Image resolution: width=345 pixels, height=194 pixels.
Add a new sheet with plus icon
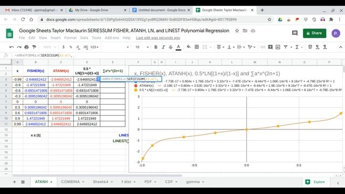15,182
